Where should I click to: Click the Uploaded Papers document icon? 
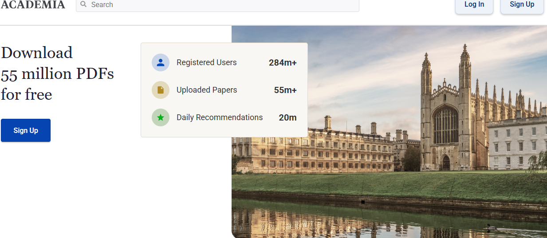(161, 90)
